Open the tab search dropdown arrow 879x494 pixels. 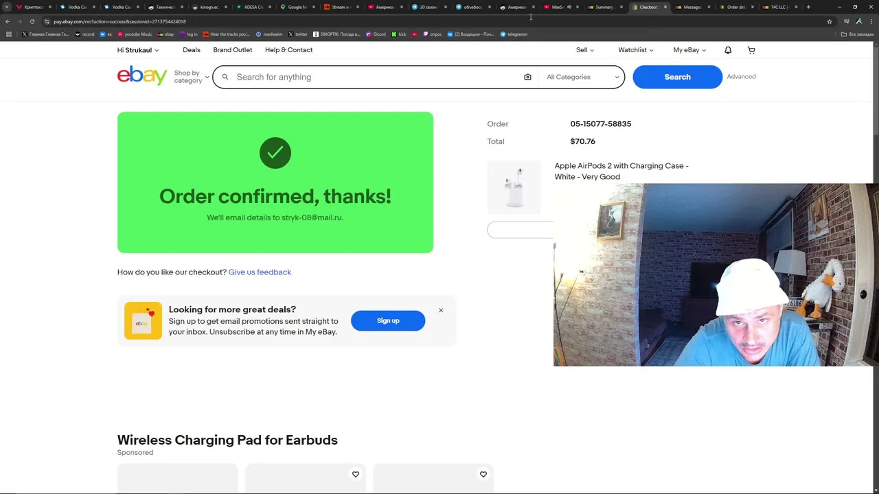(x=7, y=7)
